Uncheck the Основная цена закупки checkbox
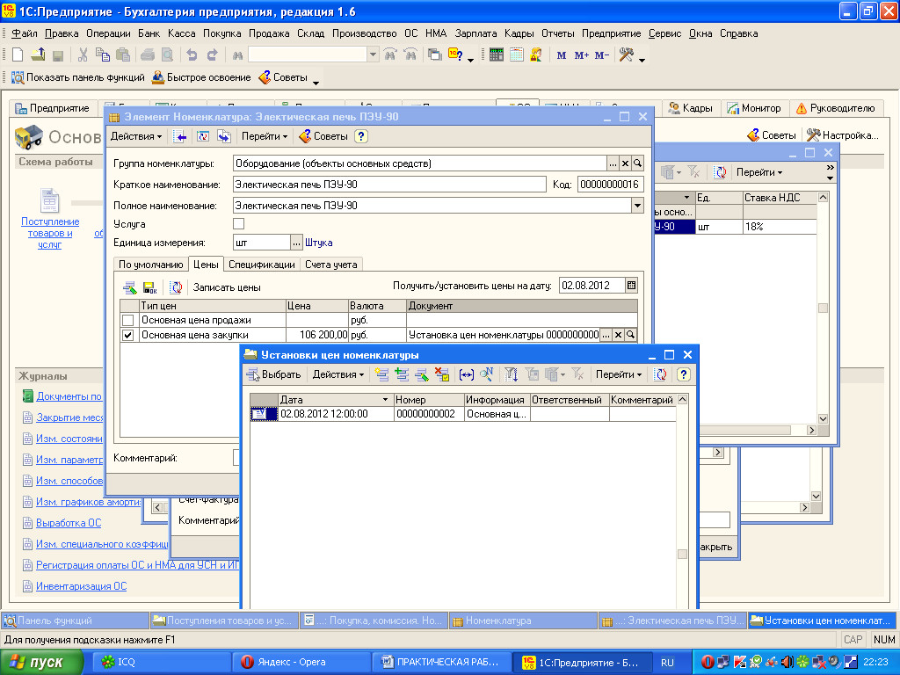This screenshot has height=675, width=900. point(128,335)
